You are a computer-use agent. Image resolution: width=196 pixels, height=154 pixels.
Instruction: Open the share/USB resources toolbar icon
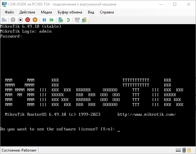point(84,20)
